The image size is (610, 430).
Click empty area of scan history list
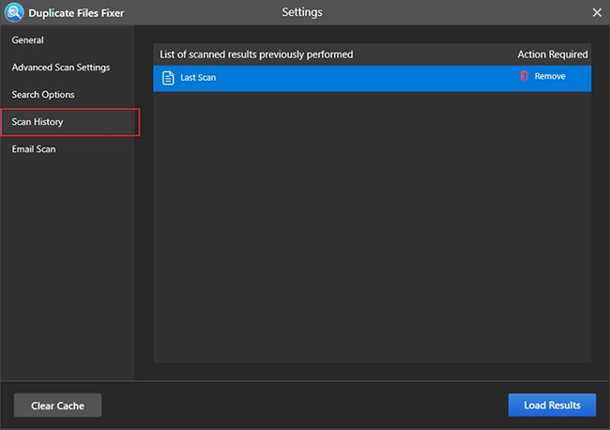pyautogui.click(x=373, y=227)
